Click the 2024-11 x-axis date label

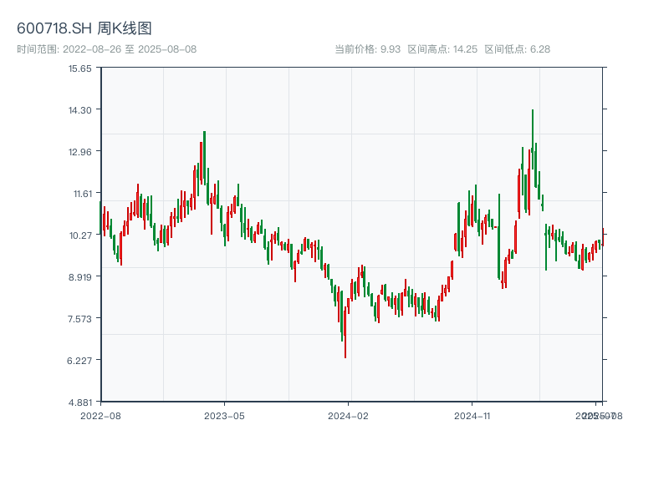pos(472,415)
